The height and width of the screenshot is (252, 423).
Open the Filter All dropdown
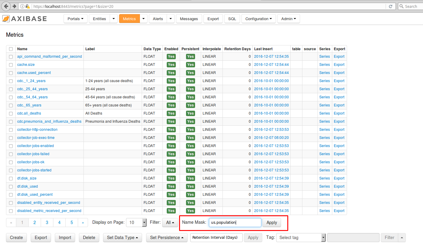(x=170, y=223)
